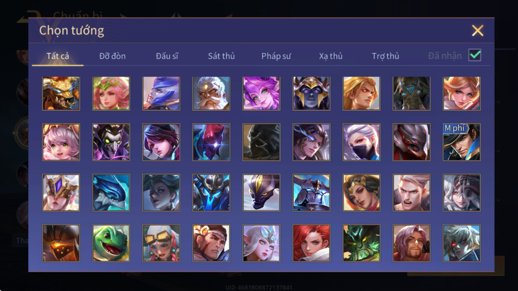Viewport: 518px width, 291px height.
Task: Select the goggles-wearing girl hero portrait
Action: [x=161, y=243]
